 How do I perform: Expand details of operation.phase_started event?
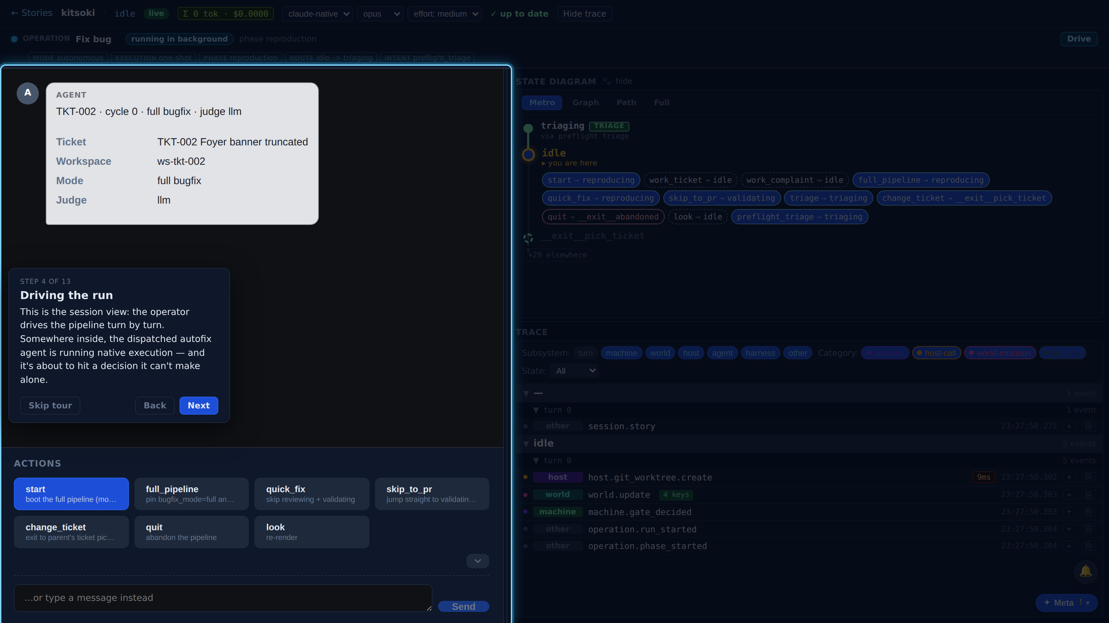1069,546
